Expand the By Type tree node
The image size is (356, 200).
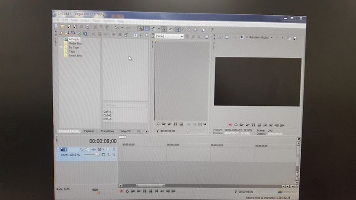pos(61,47)
